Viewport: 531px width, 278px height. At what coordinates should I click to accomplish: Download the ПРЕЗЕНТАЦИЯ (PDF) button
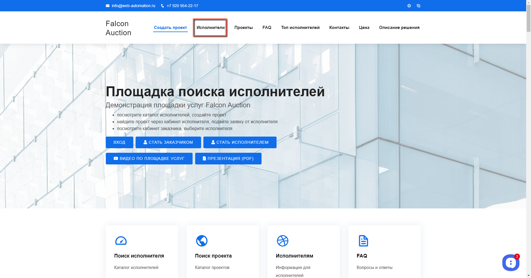(228, 158)
